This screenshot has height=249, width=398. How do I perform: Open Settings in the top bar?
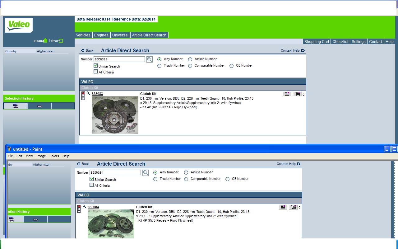[359, 42]
